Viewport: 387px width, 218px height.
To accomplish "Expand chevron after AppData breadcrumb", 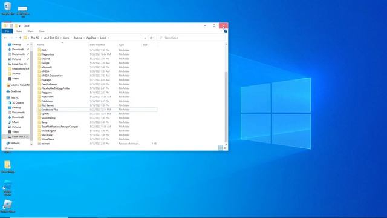I will 98,38.
